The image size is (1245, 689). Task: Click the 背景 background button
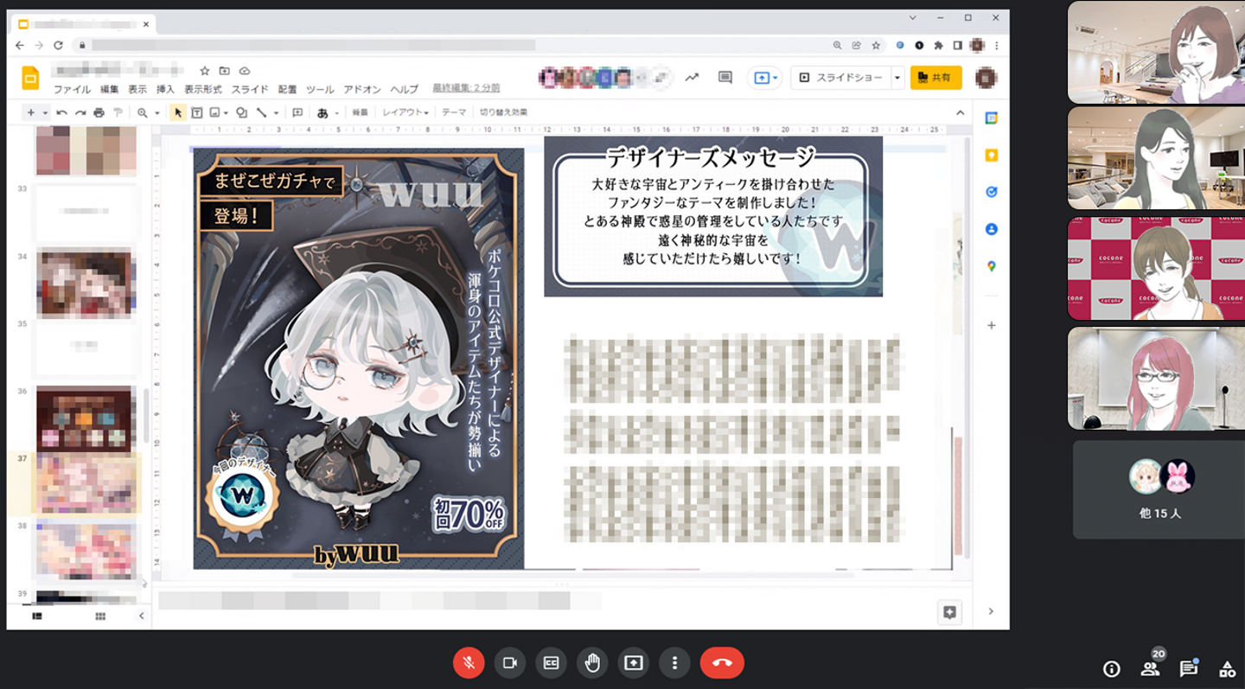360,112
